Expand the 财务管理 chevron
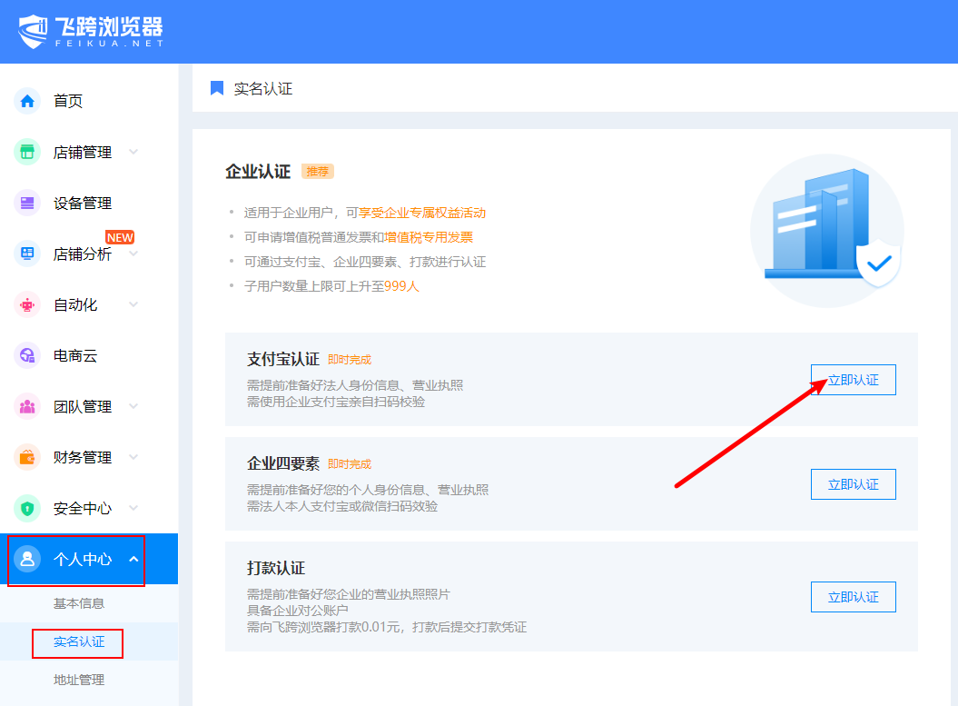 (133, 457)
